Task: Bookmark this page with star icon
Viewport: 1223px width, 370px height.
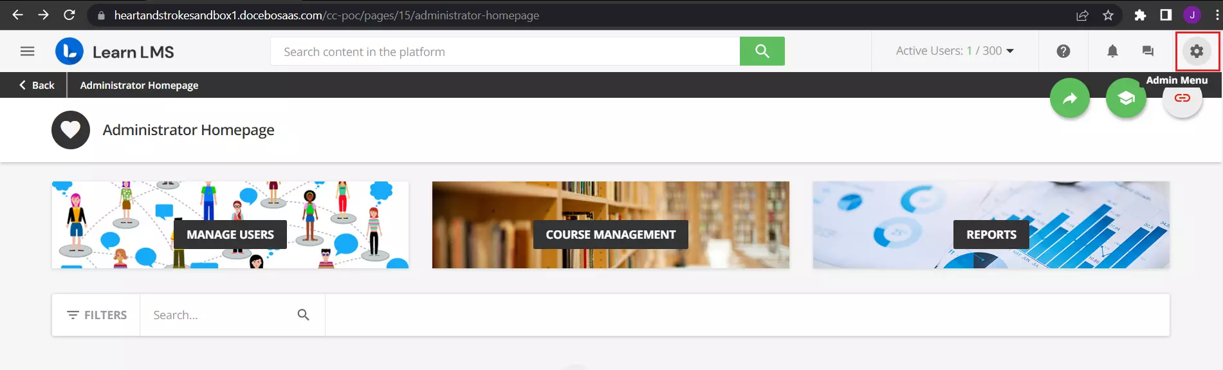Action: [1108, 15]
